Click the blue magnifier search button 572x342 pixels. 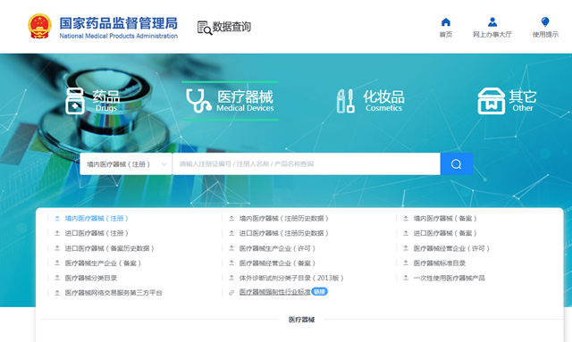click(x=457, y=164)
